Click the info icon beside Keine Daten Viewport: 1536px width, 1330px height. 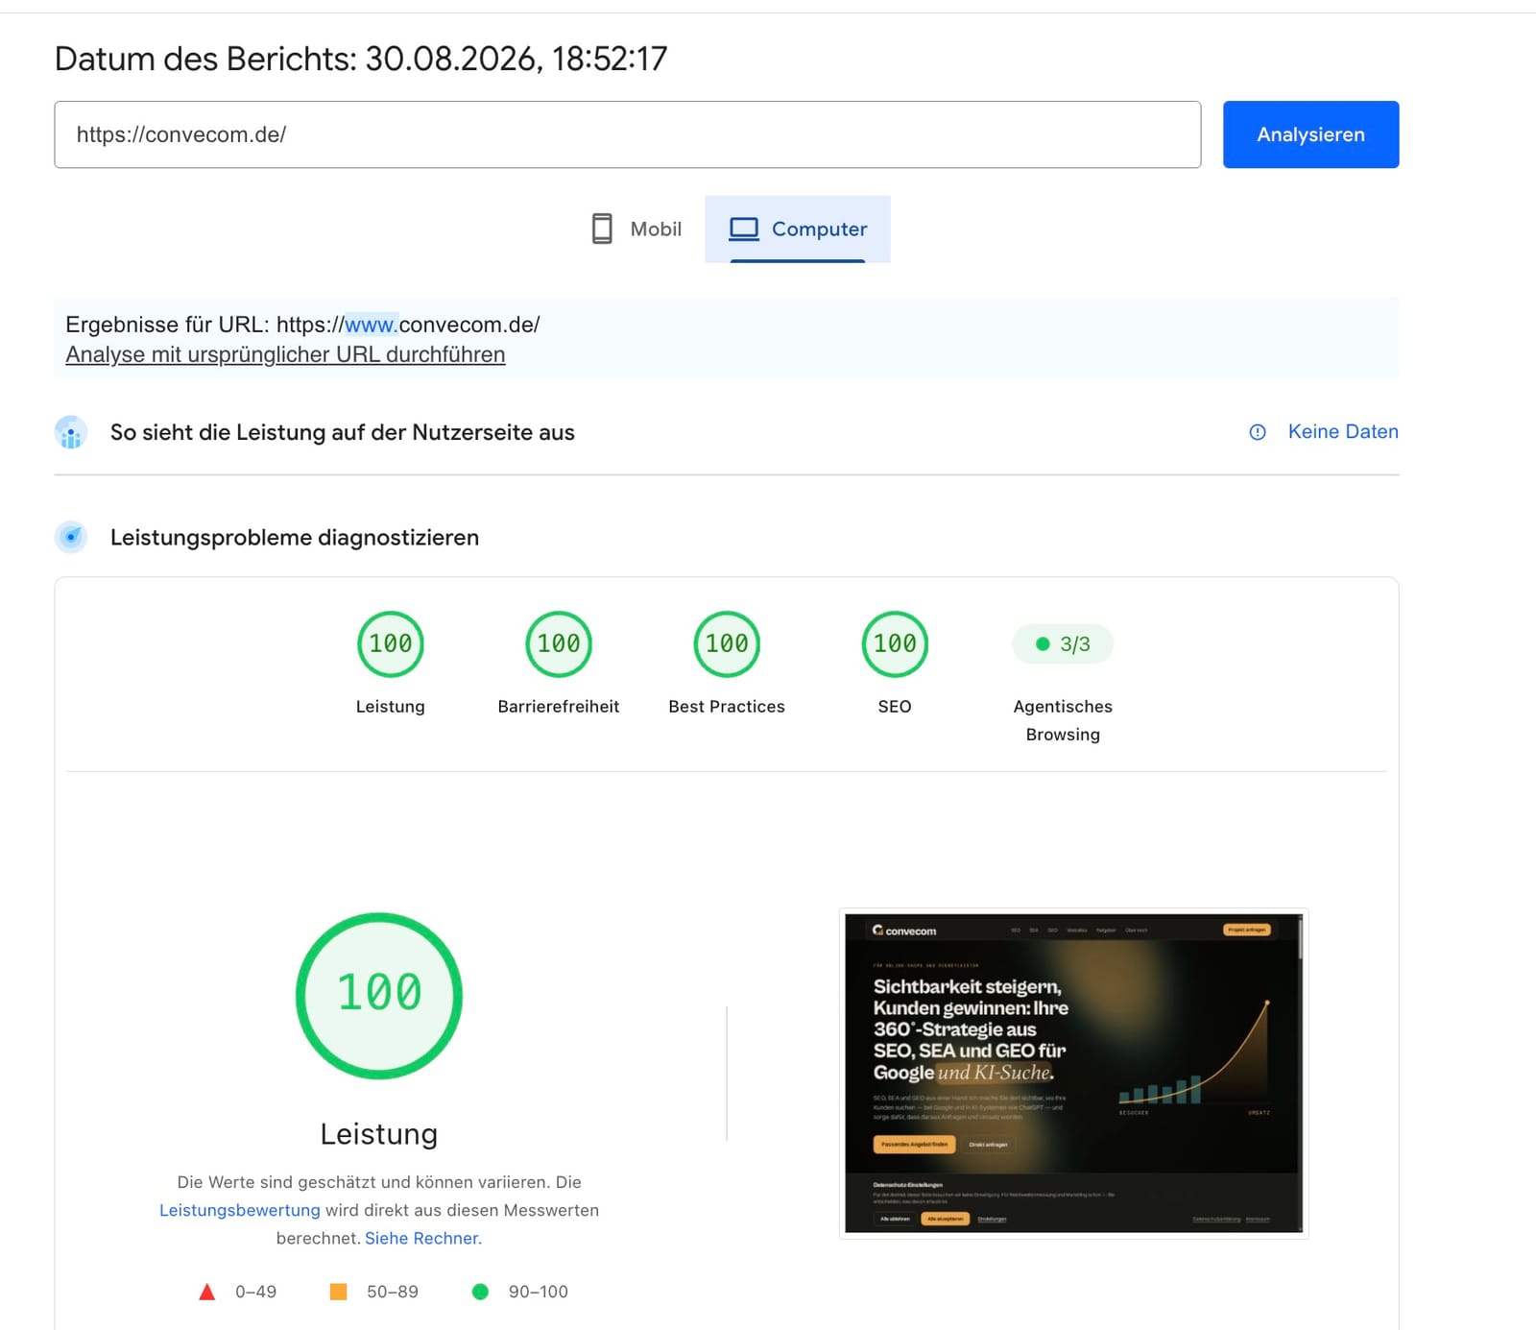(x=1258, y=432)
